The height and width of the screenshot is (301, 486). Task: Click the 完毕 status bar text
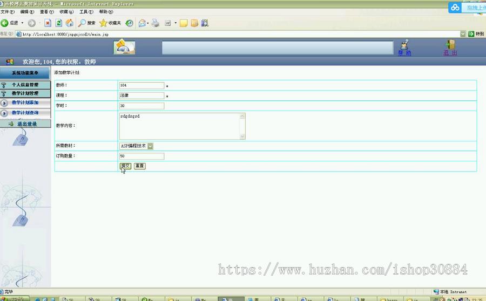pyautogui.click(x=9, y=292)
